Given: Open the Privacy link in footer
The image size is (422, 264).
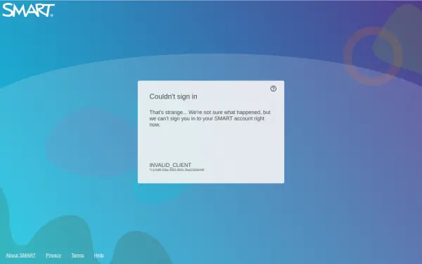Looking at the screenshot, I should (x=53, y=255).
